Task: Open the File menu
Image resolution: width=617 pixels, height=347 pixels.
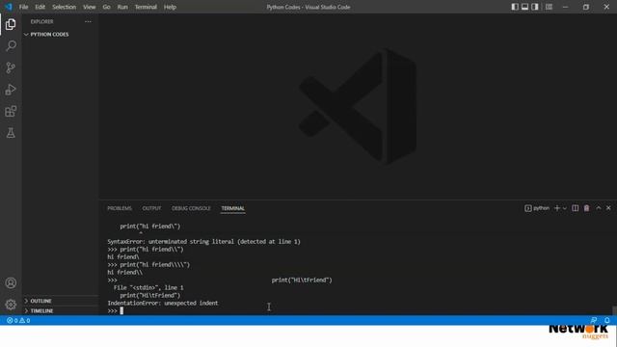Action: [x=23, y=7]
